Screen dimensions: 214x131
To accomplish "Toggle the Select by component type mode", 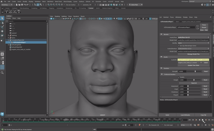I will [x=41, y=5].
